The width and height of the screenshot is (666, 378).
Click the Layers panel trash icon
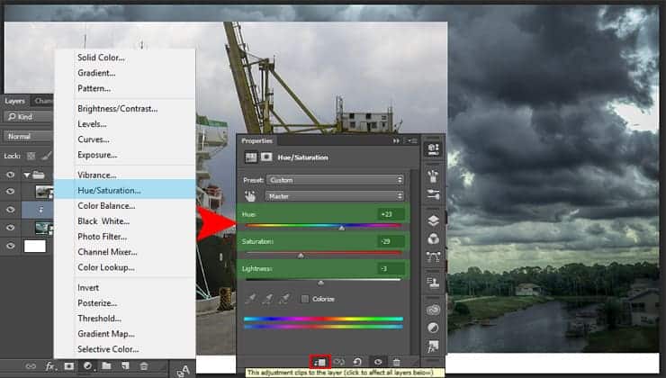pyautogui.click(x=144, y=366)
